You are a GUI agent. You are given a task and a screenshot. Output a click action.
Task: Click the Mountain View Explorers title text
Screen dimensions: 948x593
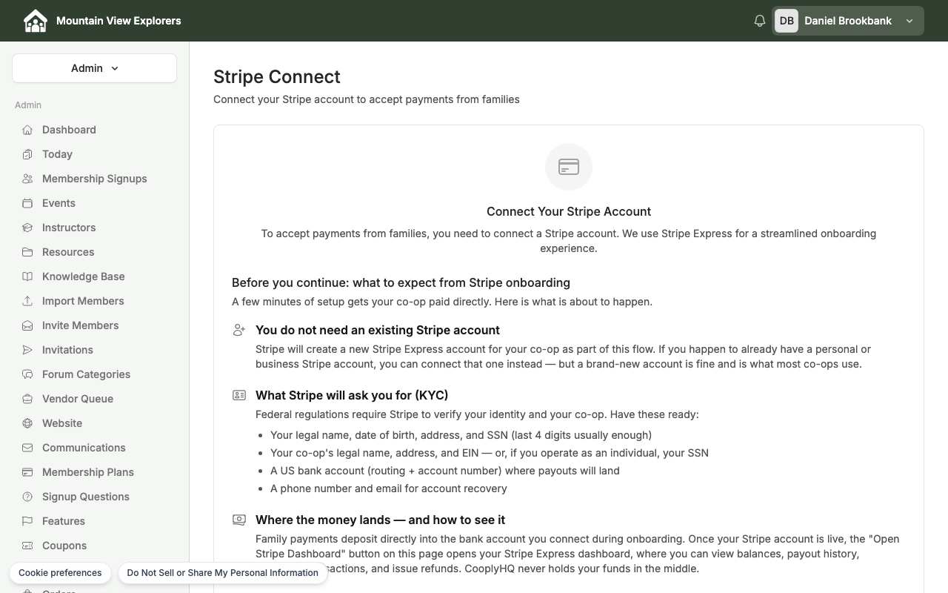point(118,21)
